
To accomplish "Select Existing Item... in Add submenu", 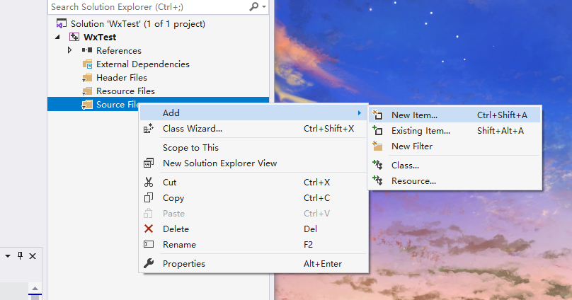I will 454,131.
